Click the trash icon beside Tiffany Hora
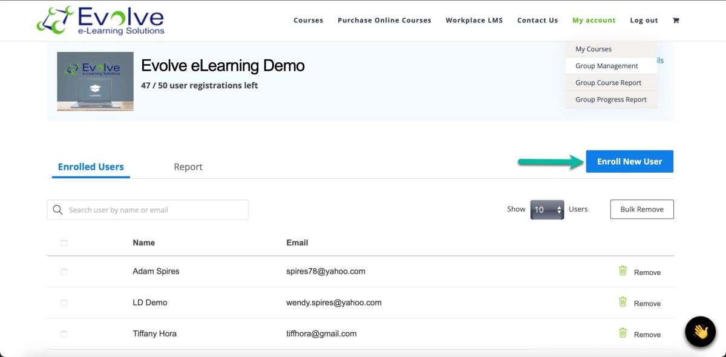This screenshot has height=357, width=726. tap(622, 333)
